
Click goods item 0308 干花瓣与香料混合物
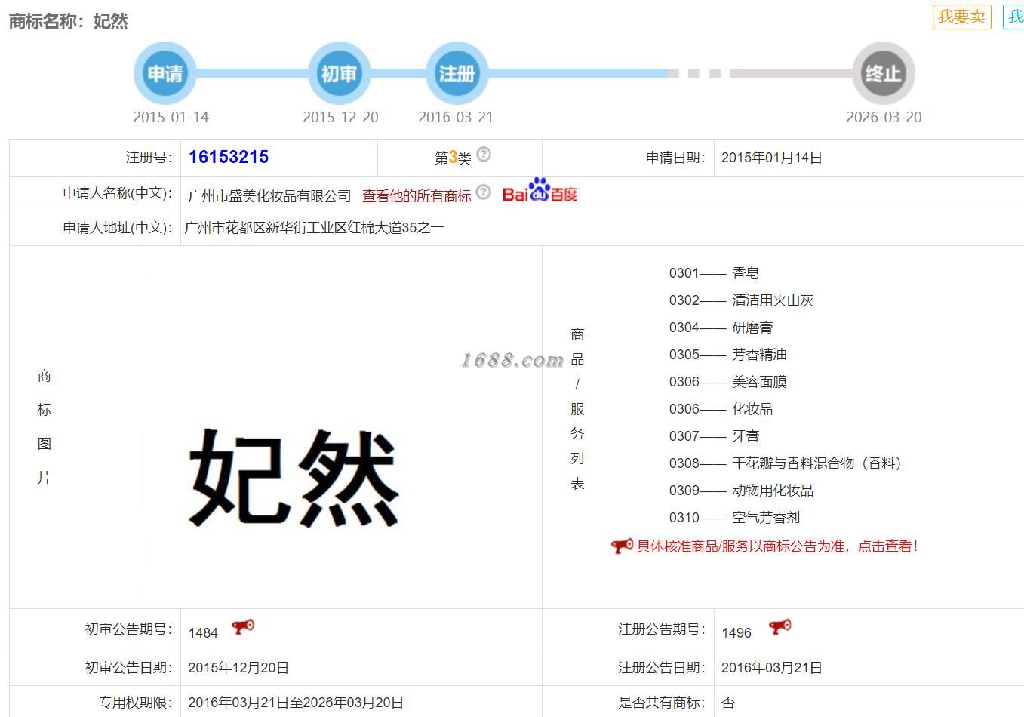[x=786, y=463]
